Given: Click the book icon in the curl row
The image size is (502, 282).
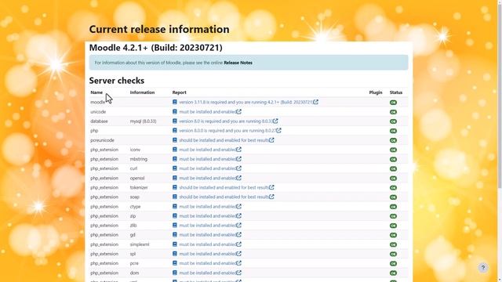Looking at the screenshot, I should click(x=174, y=168).
